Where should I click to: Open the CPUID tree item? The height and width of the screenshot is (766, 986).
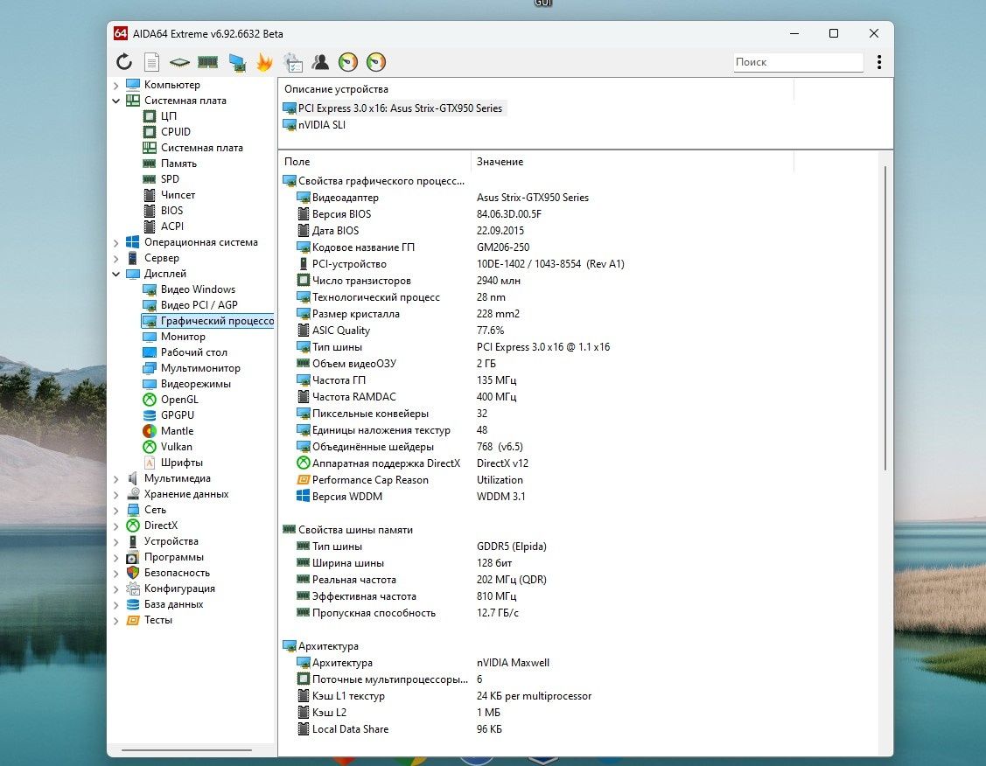pos(176,132)
